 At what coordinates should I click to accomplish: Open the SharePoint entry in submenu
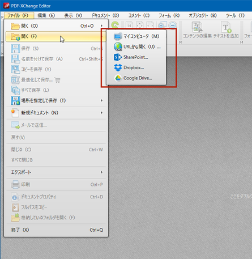point(136,57)
